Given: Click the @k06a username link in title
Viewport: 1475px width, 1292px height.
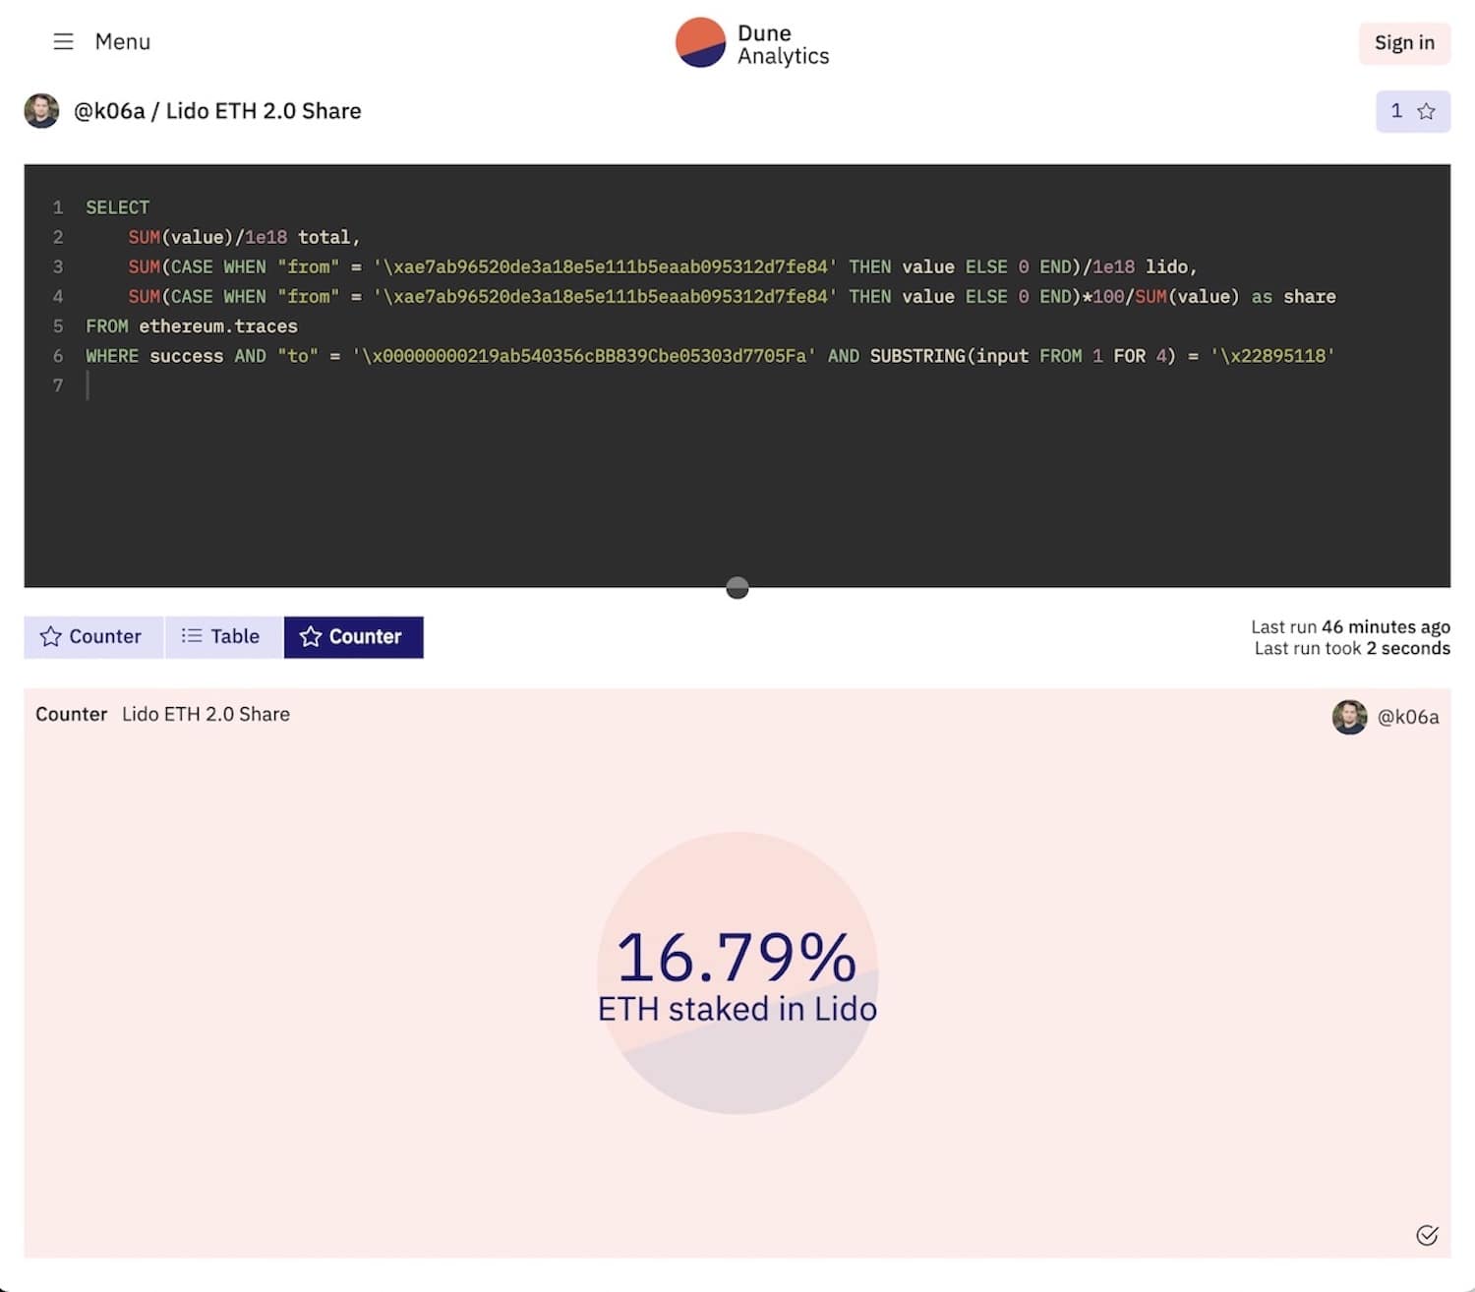Looking at the screenshot, I should point(109,111).
